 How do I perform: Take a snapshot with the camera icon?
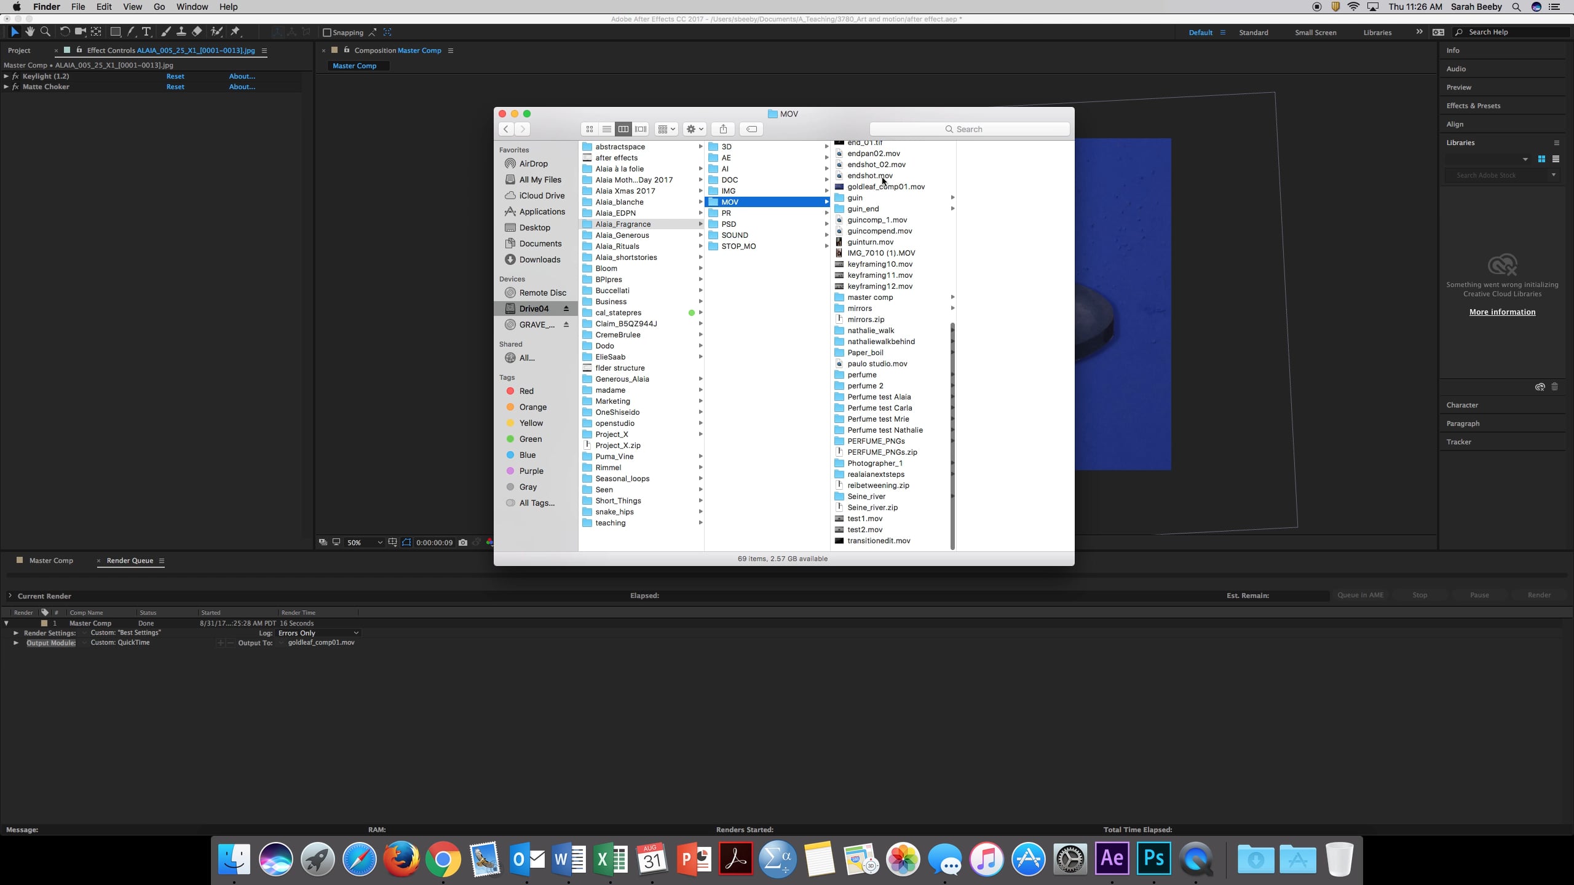(x=463, y=543)
